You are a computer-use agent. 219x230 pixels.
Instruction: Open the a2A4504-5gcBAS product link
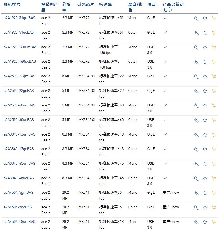[x=18, y=207]
